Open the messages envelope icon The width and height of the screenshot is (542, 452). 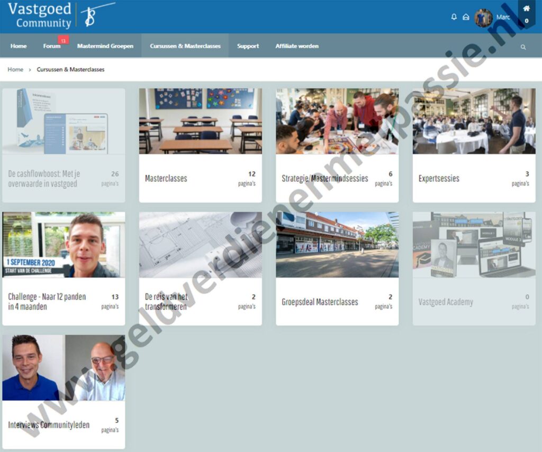466,17
